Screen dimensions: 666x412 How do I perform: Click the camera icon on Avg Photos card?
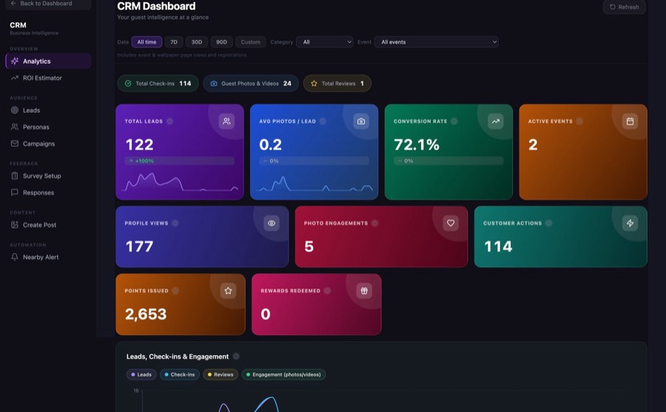coord(361,121)
